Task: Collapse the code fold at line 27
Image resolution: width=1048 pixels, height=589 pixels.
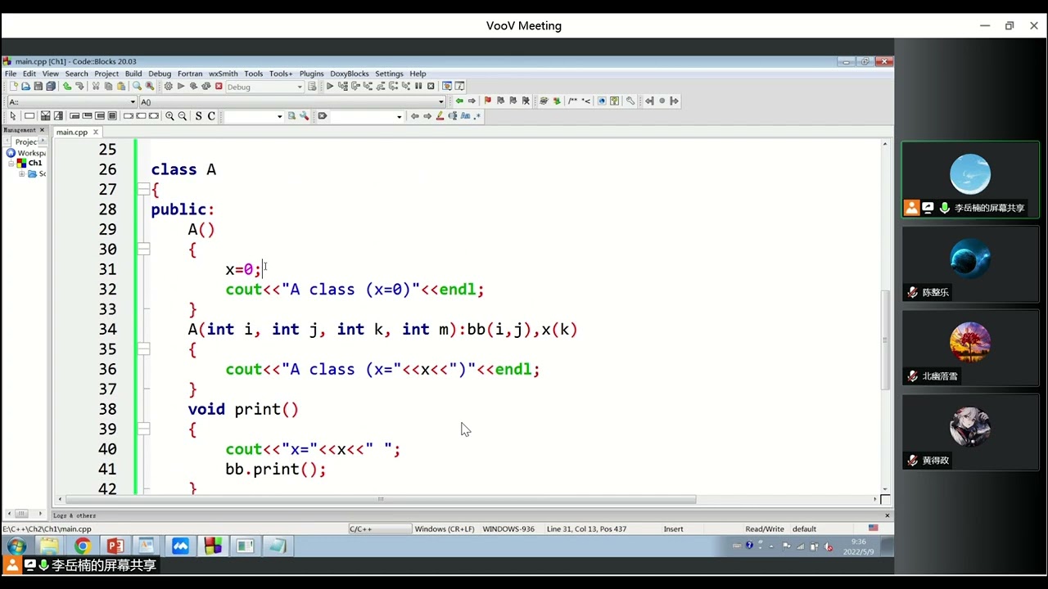Action: click(x=143, y=190)
